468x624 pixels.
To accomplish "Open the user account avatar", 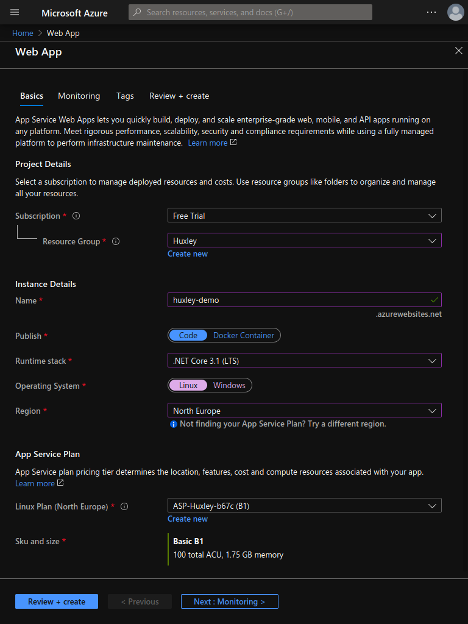I will click(x=455, y=12).
